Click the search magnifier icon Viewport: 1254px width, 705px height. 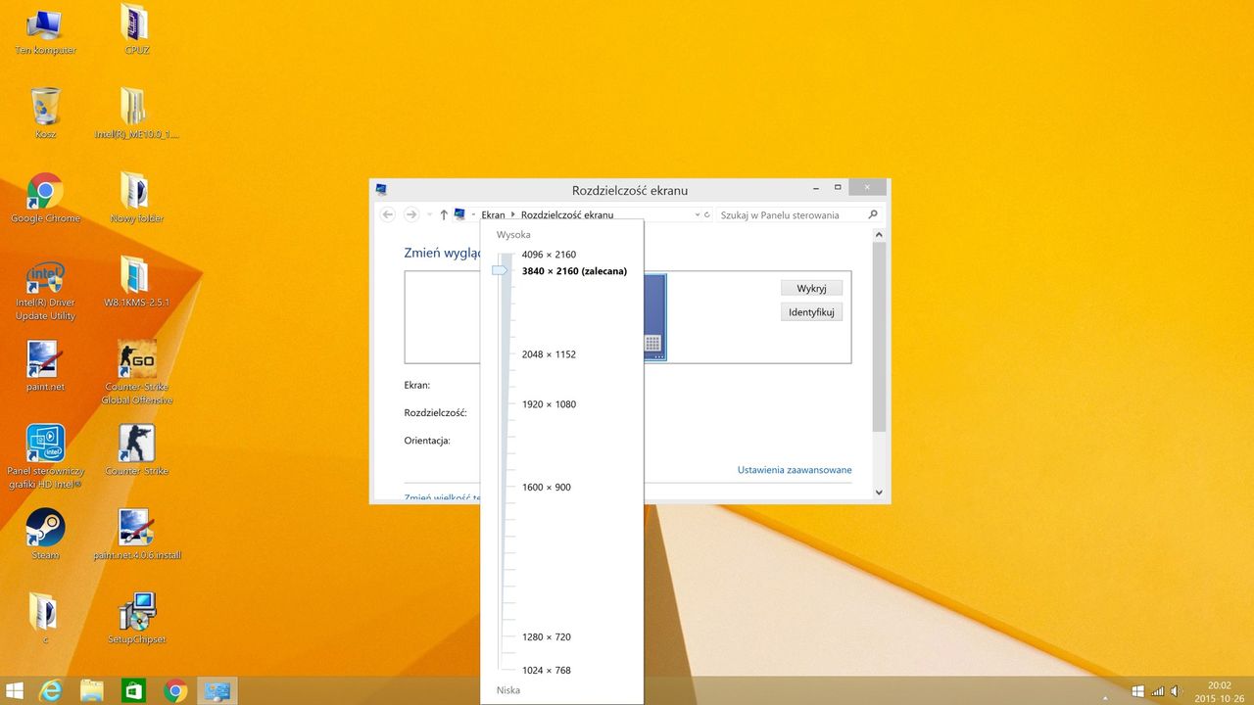(873, 214)
